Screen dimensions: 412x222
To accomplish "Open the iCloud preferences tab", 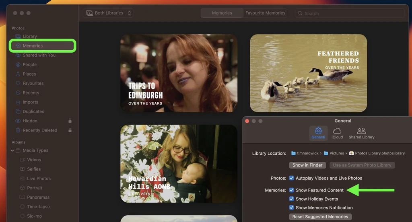I will (337, 133).
